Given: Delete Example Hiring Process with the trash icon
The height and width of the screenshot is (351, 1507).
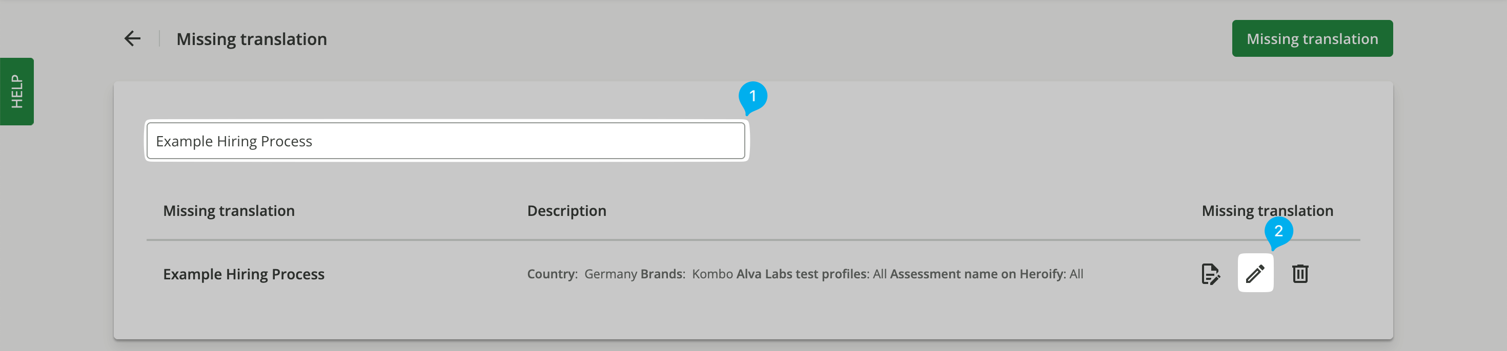Looking at the screenshot, I should [x=1300, y=273].
